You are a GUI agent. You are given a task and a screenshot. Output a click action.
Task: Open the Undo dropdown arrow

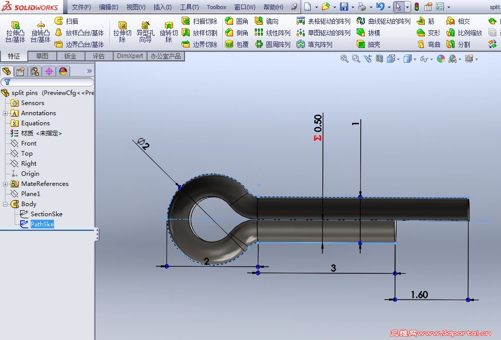click(x=389, y=7)
